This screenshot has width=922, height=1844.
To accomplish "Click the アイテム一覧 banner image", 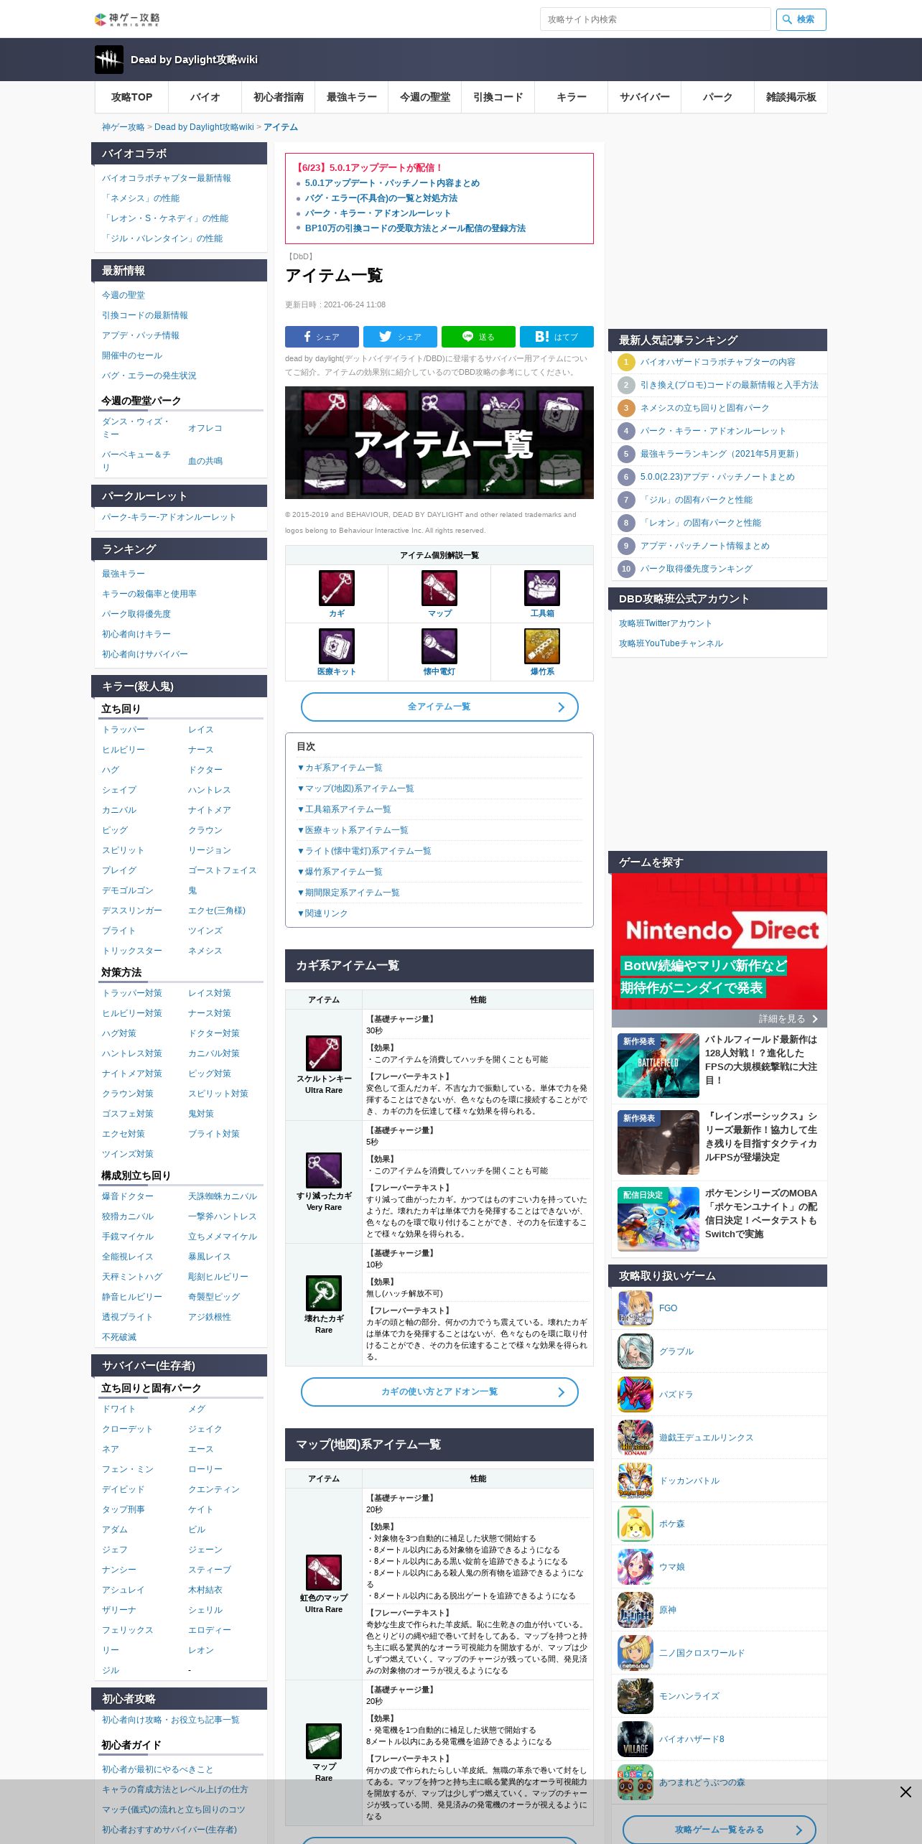I will tap(439, 442).
